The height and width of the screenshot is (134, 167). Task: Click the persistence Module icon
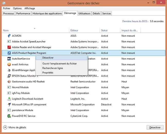click(x=9, y=110)
